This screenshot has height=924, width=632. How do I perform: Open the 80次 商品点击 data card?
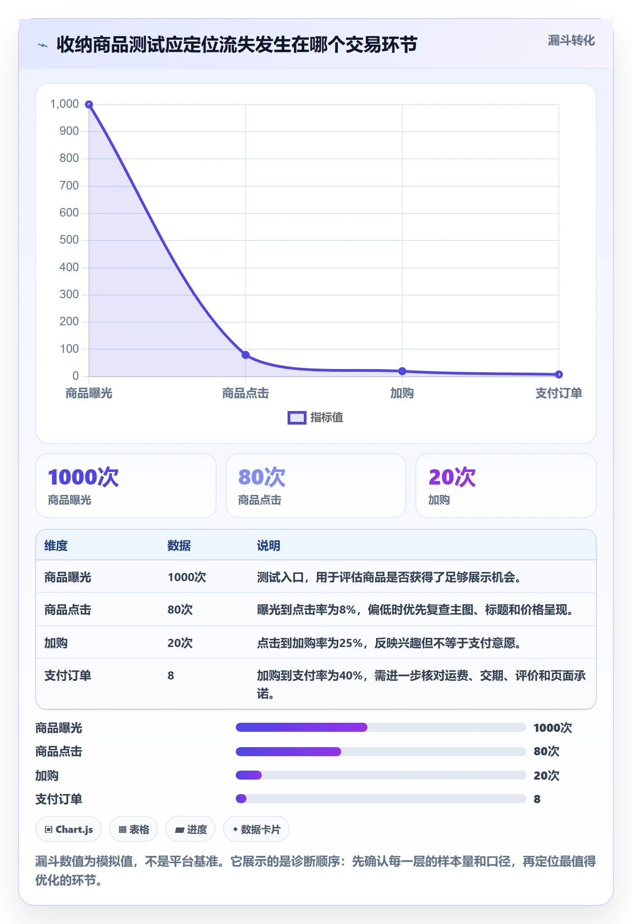(316, 485)
